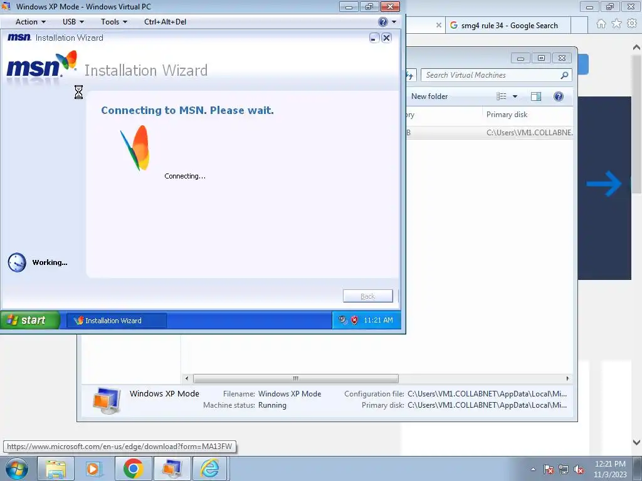Click the refresh button beside Virtual Machines search
The image size is (642, 481).
click(410, 75)
